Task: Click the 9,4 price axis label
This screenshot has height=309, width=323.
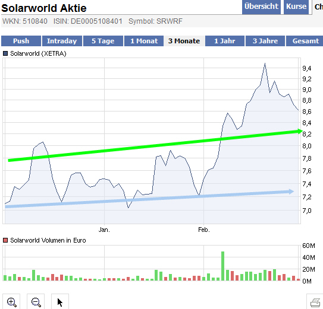Action: [x=307, y=68]
